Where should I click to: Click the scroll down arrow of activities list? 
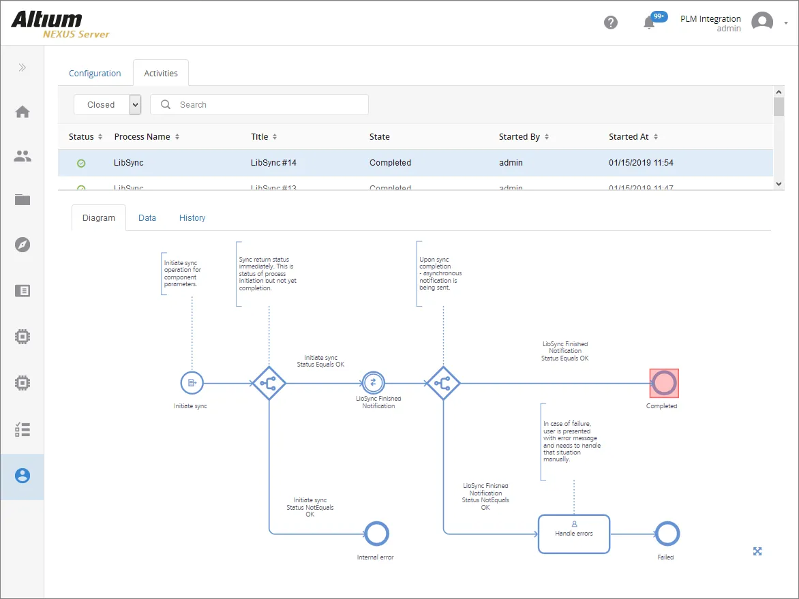pos(779,183)
